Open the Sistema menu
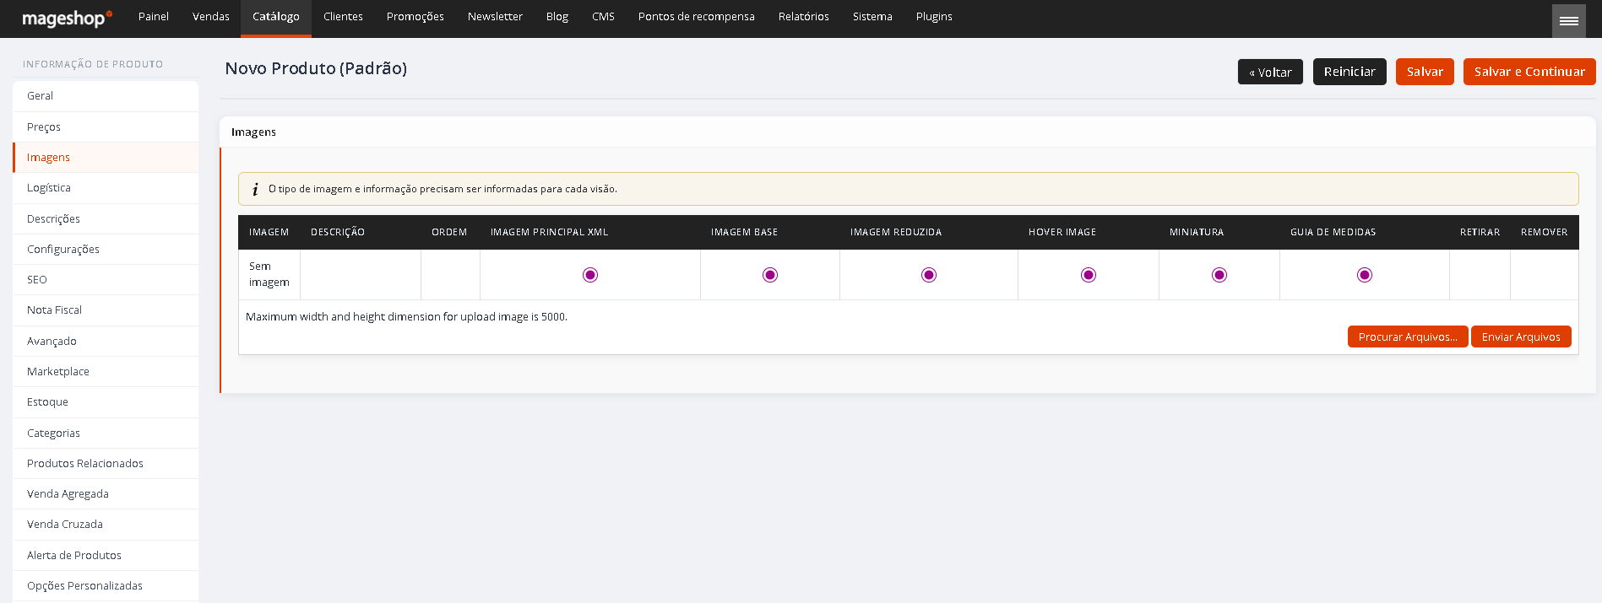Image resolution: width=1602 pixels, height=603 pixels. (872, 18)
